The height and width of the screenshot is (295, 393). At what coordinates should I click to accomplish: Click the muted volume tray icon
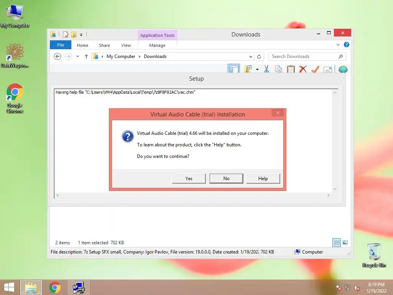coord(357,287)
